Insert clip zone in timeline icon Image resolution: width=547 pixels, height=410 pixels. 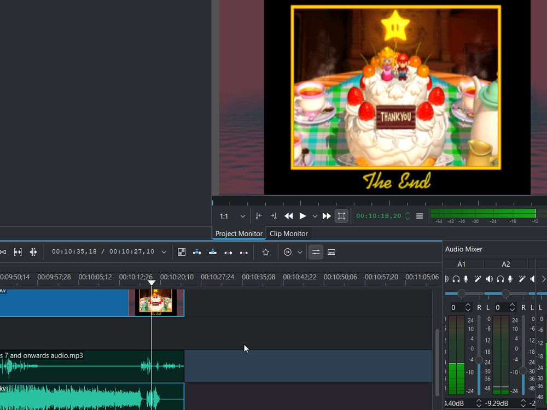197,252
